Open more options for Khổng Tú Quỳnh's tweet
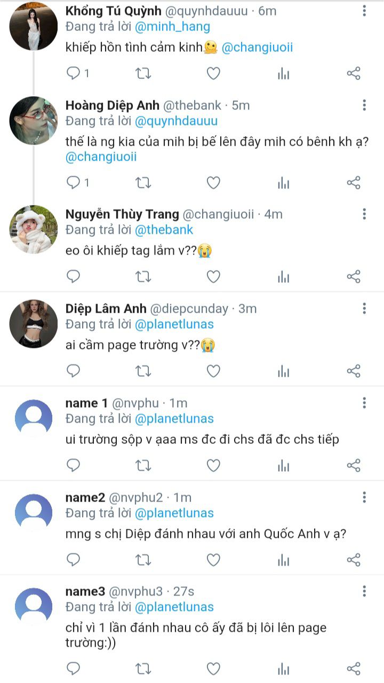384x683 pixels. pyautogui.click(x=364, y=11)
